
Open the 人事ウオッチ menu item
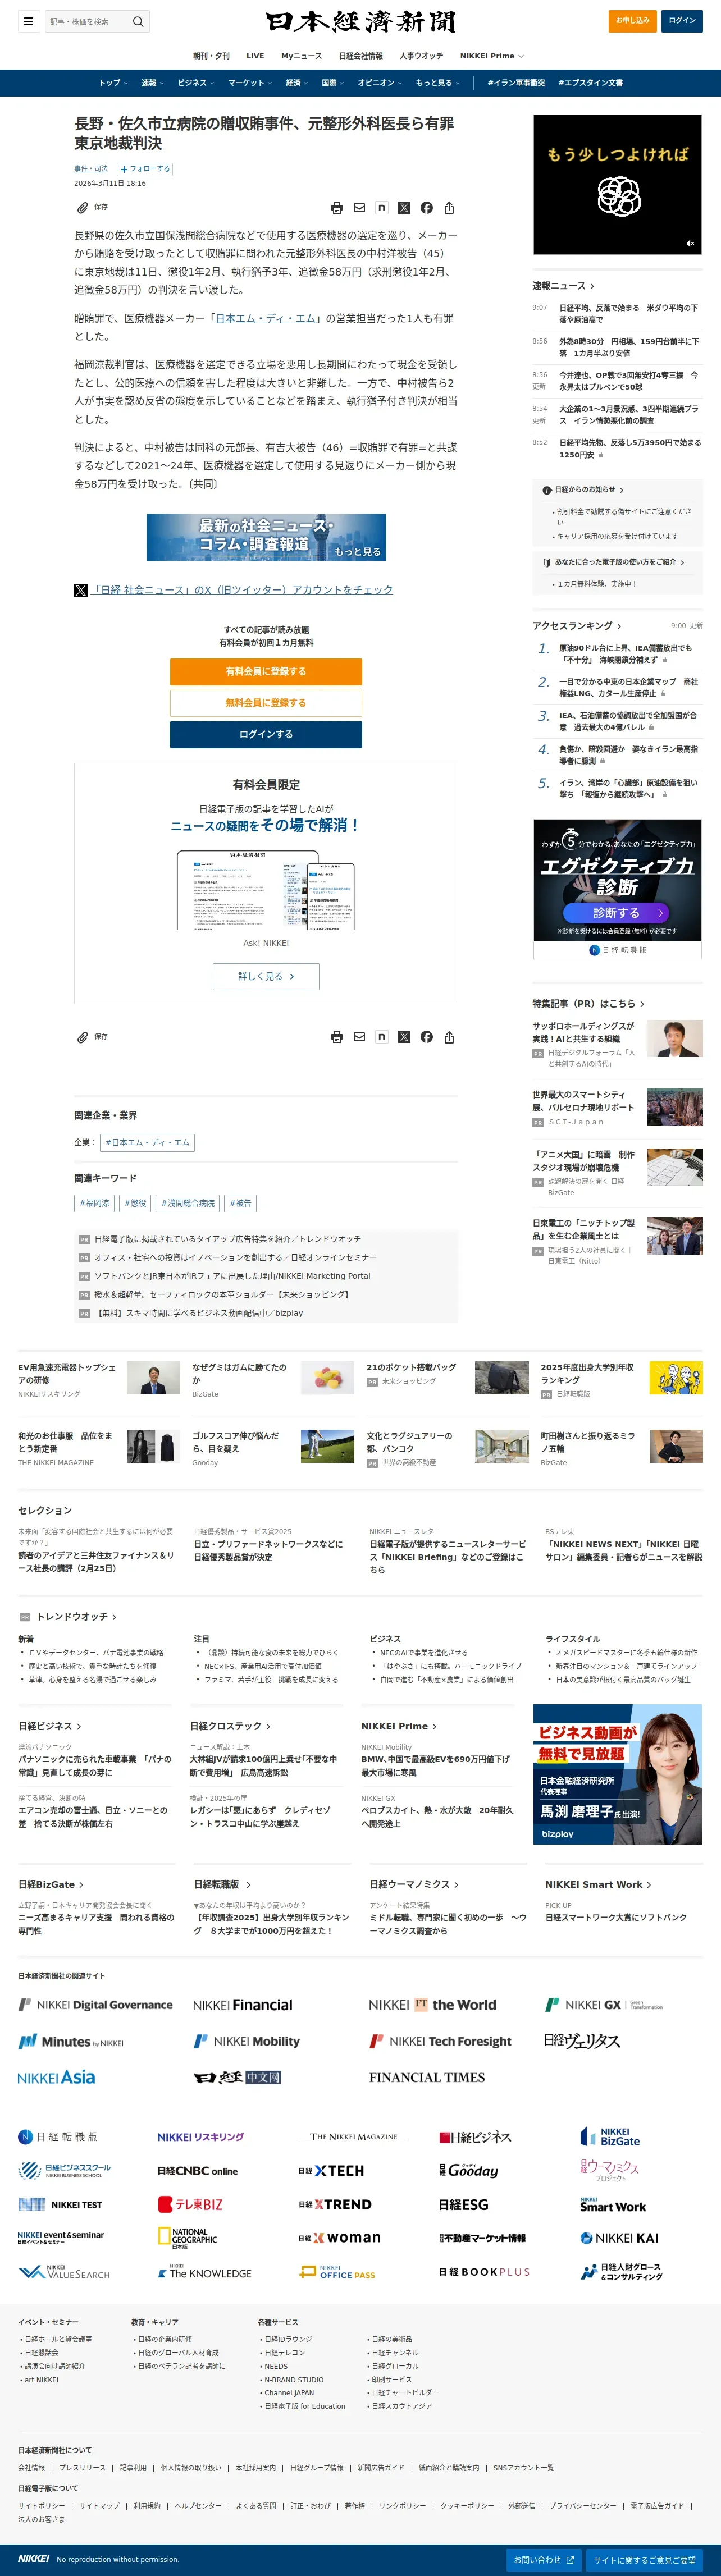[x=421, y=56]
